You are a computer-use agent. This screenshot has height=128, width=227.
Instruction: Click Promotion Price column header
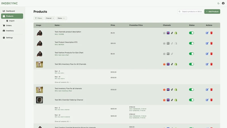click(136, 25)
